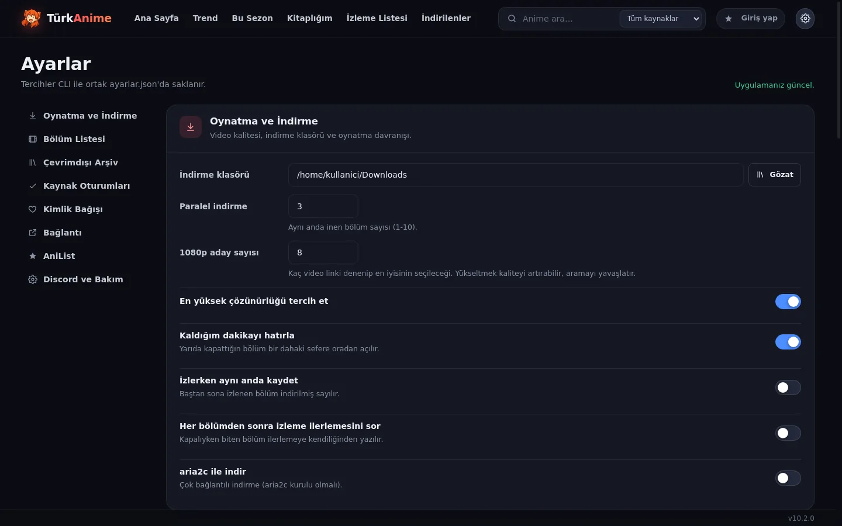Enable izleme ilerlemesini sor toggle
Image resolution: width=842 pixels, height=526 pixels.
[788, 433]
